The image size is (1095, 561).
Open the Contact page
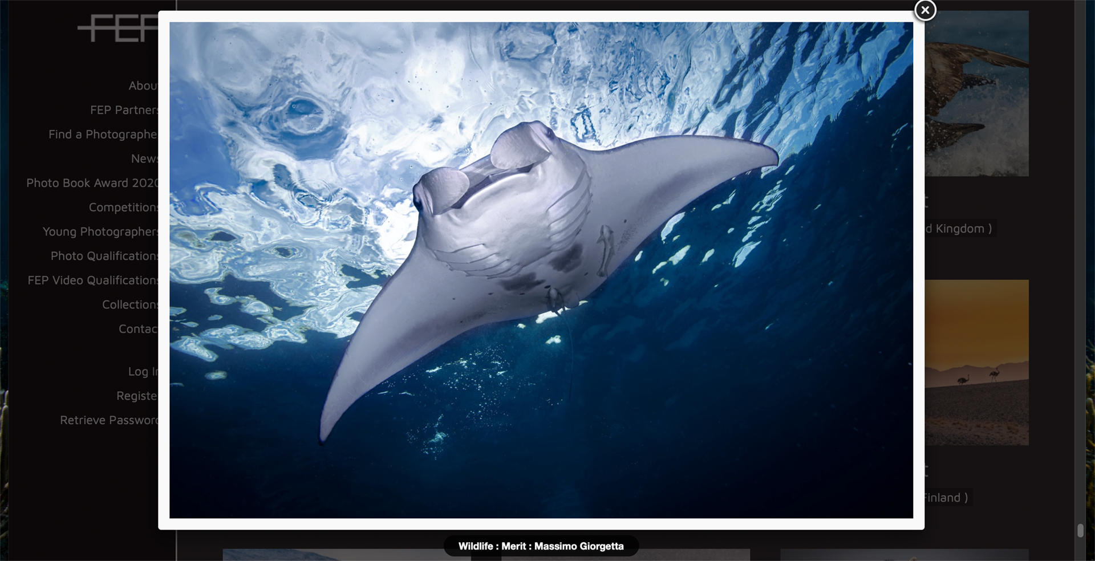(x=138, y=329)
